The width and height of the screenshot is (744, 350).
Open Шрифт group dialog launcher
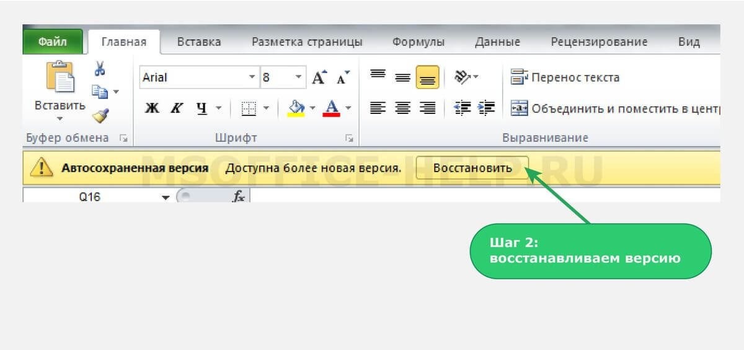click(x=350, y=138)
